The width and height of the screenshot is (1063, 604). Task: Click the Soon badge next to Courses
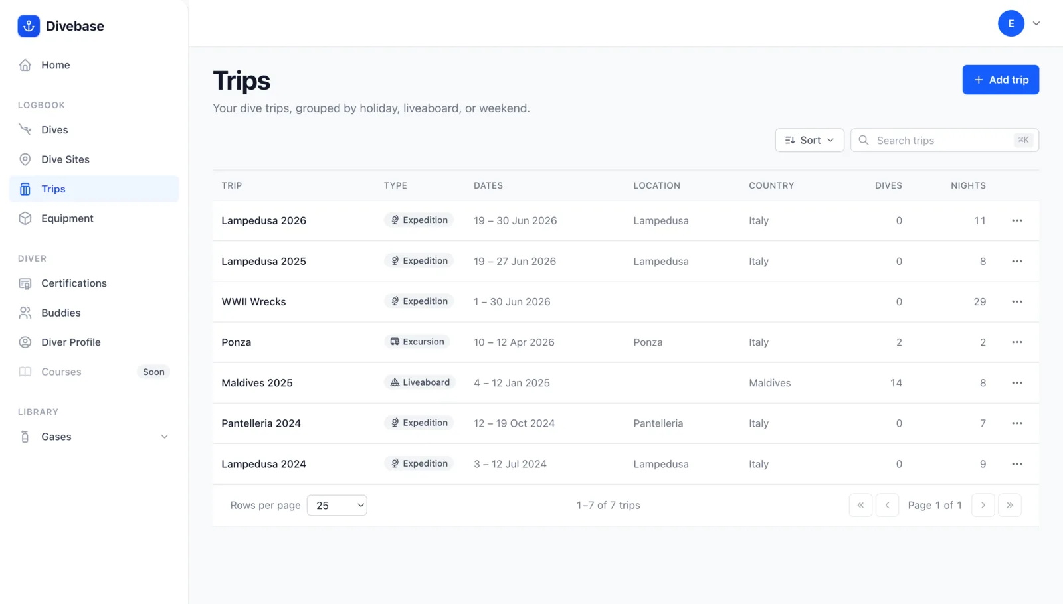coord(153,372)
